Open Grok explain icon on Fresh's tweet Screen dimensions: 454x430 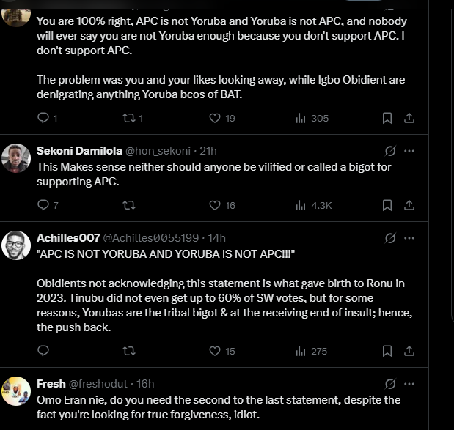coord(390,384)
